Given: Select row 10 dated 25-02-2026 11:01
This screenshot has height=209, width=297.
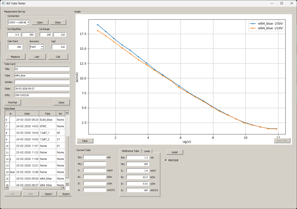Looking at the screenshot, I should [x=35, y=146].
